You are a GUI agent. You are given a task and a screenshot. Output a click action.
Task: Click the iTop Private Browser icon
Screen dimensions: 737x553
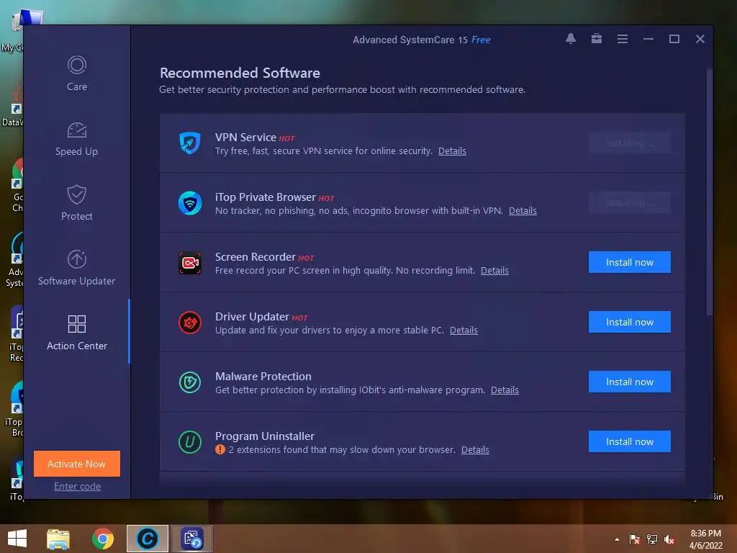click(190, 202)
